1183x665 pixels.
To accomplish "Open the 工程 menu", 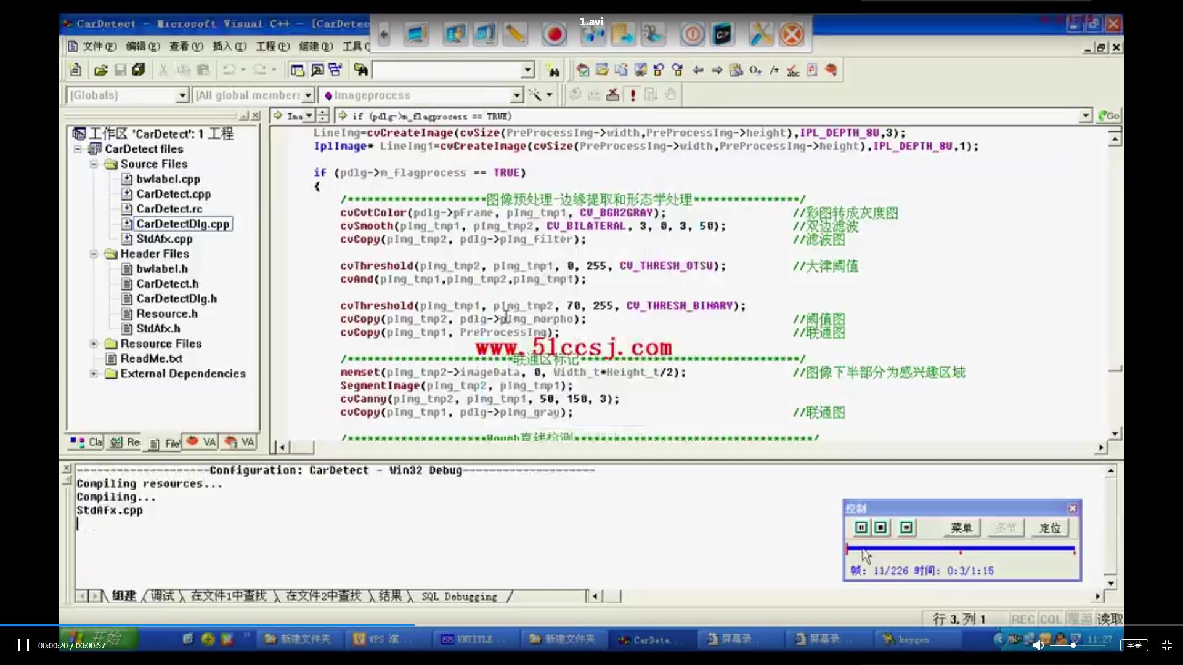I will coord(272,47).
